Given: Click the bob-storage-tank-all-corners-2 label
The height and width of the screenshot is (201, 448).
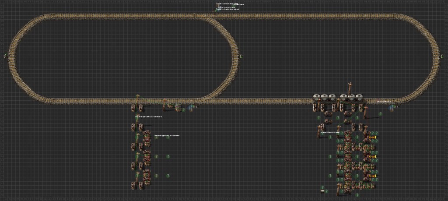Looking at the screenshot, I should pos(149,116).
